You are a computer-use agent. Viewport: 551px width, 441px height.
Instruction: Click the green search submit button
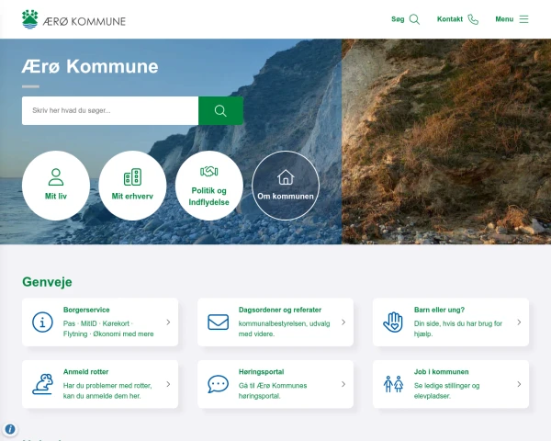pyautogui.click(x=220, y=111)
